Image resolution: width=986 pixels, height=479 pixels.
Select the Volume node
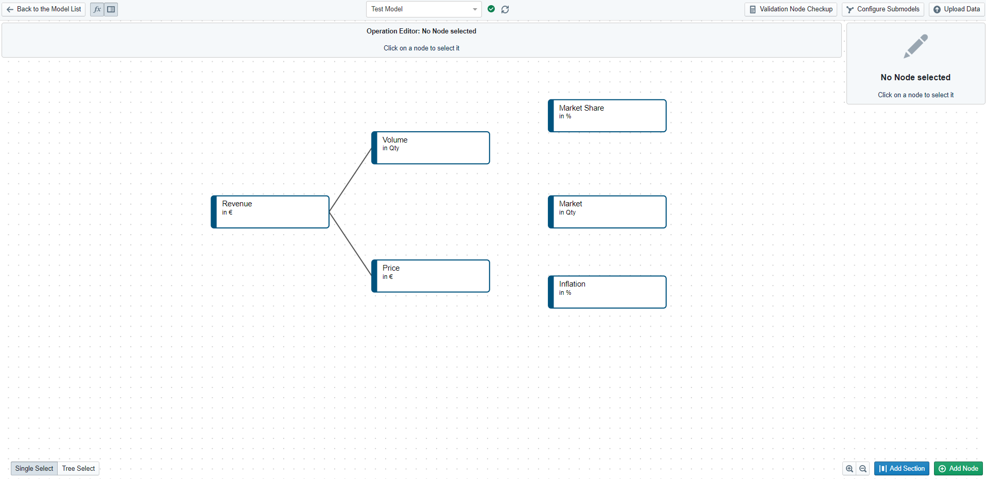click(x=431, y=148)
